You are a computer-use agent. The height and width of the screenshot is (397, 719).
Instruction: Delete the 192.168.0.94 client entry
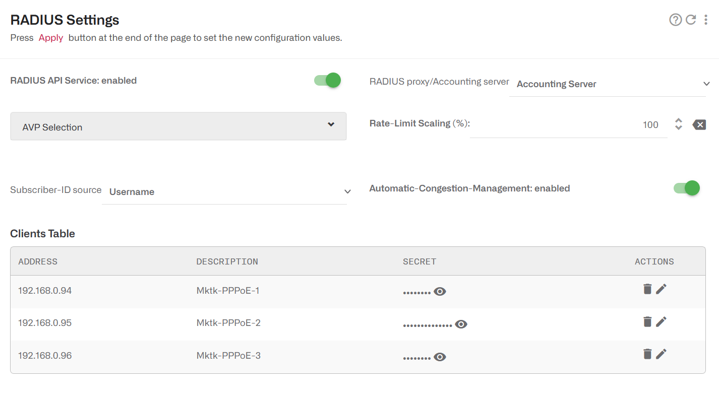(x=647, y=289)
